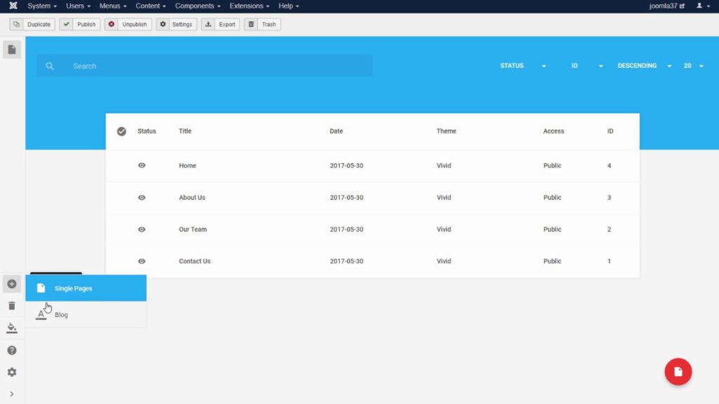Choose Single Pages in popup menu

[86, 288]
